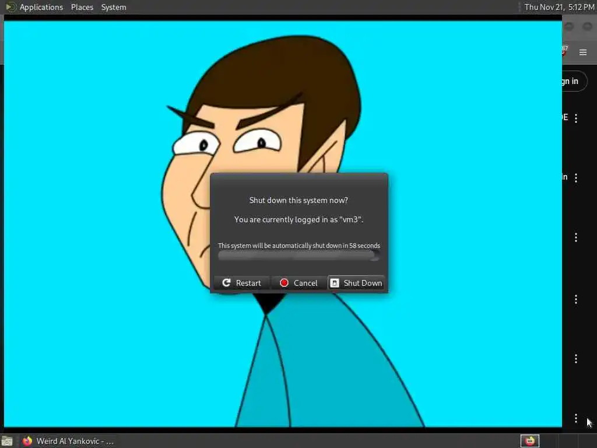Image resolution: width=597 pixels, height=448 pixels.
Task: Click the show desktop icon in bottom panel
Action: (6, 442)
